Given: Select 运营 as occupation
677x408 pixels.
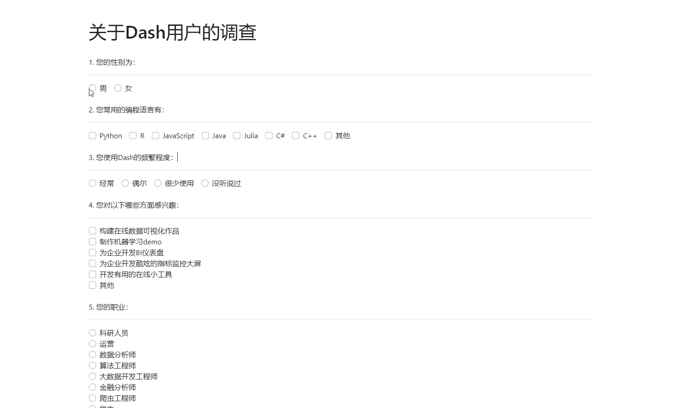Looking at the screenshot, I should [93, 344].
